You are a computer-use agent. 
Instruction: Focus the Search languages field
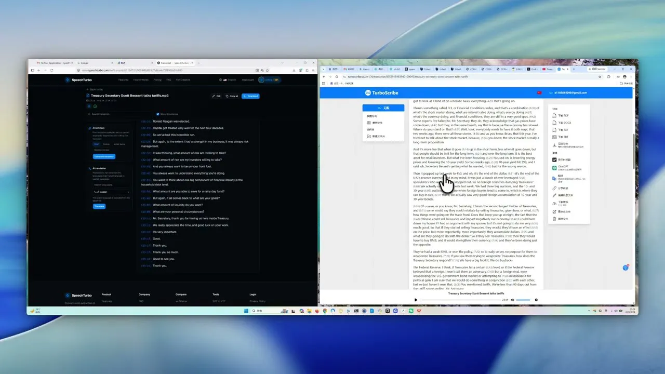[111, 185]
